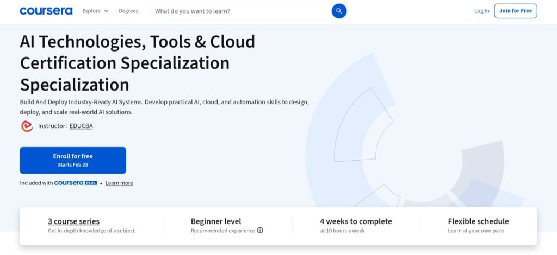Open the 3 course series link

coord(73,221)
